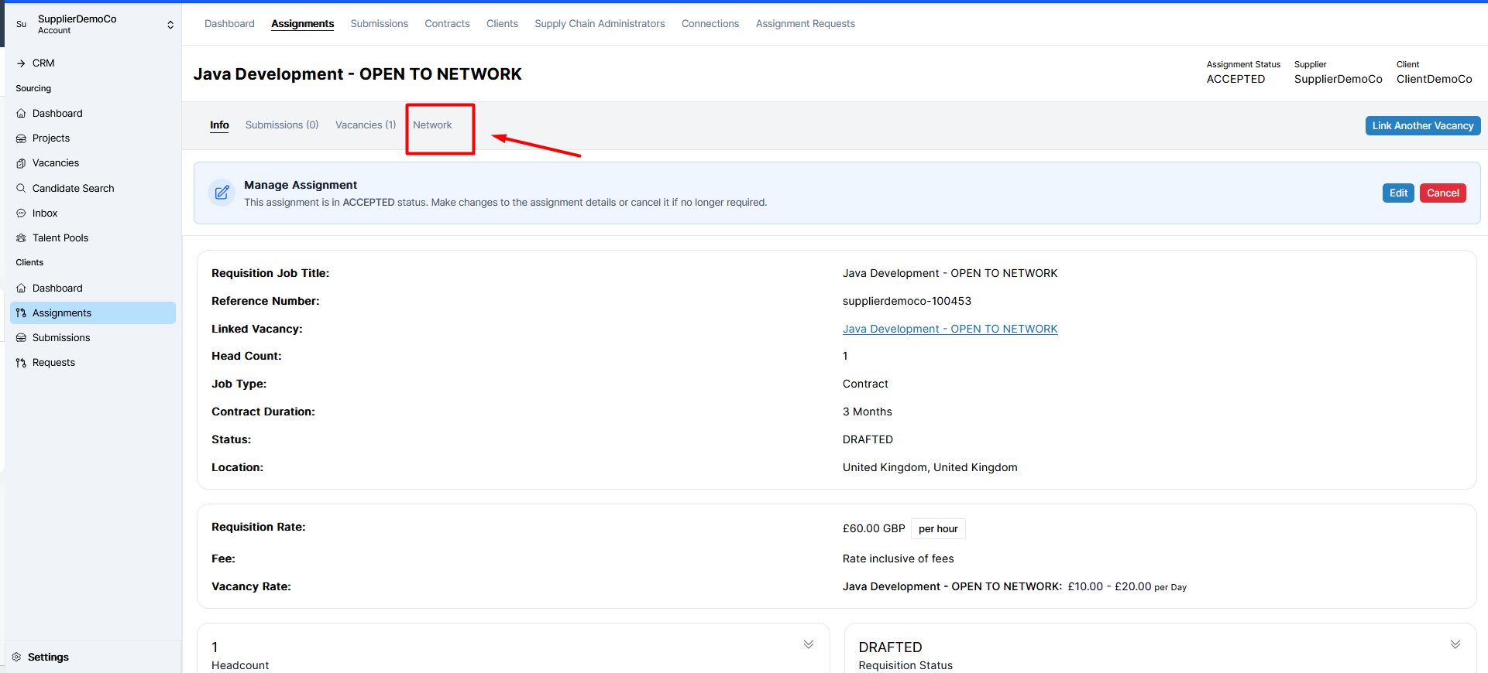Open the Vacancies (1) tab
The width and height of the screenshot is (1488, 673).
click(x=365, y=125)
